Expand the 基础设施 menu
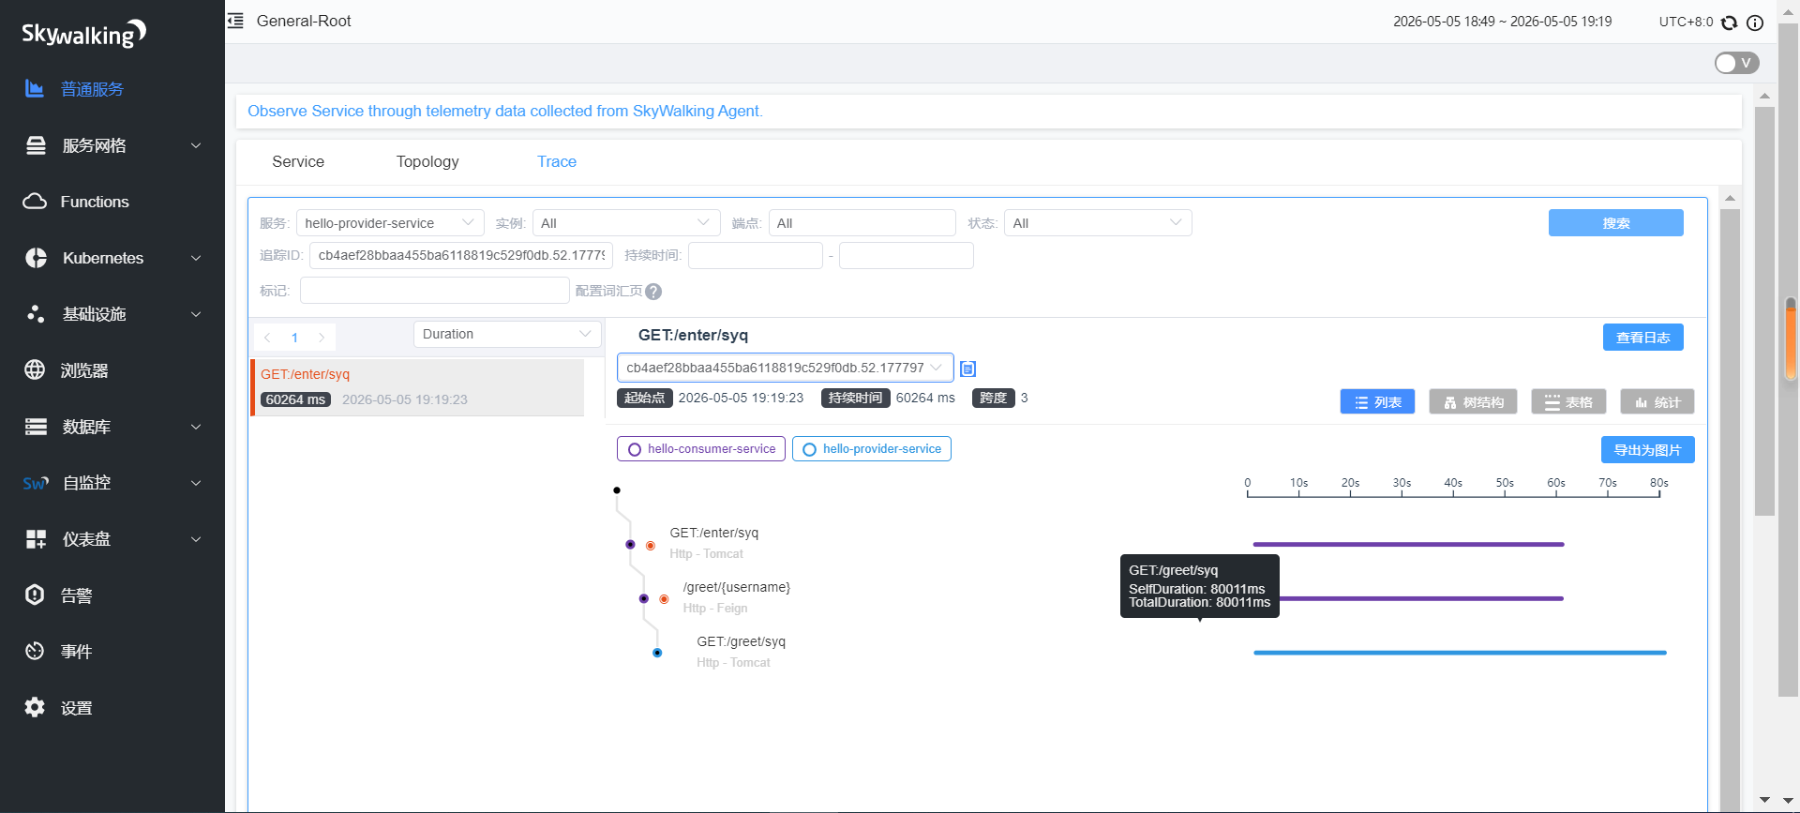Image resolution: width=1800 pixels, height=813 pixels. pyautogui.click(x=196, y=314)
